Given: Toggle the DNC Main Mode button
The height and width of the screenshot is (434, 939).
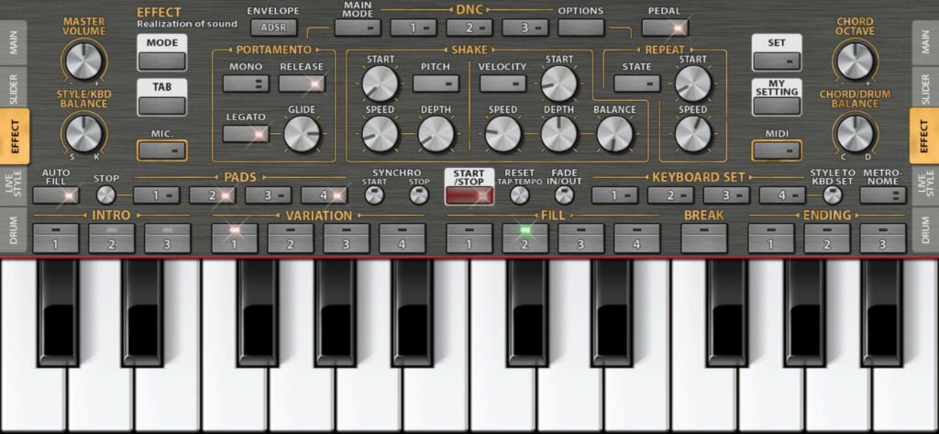Looking at the screenshot, I should [358, 28].
